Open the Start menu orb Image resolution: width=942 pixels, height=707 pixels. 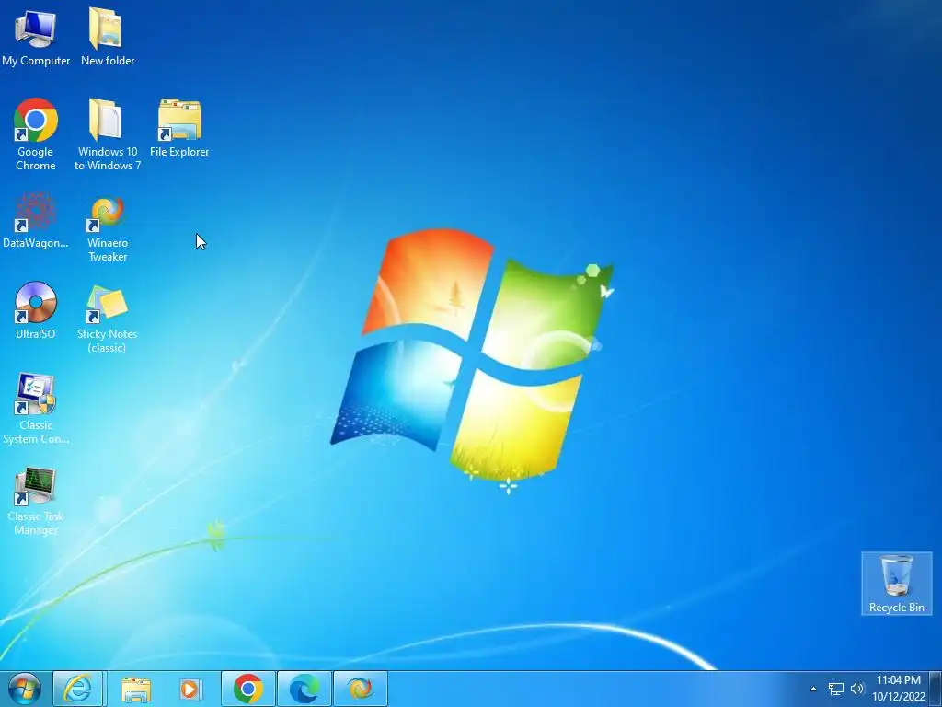point(25,689)
